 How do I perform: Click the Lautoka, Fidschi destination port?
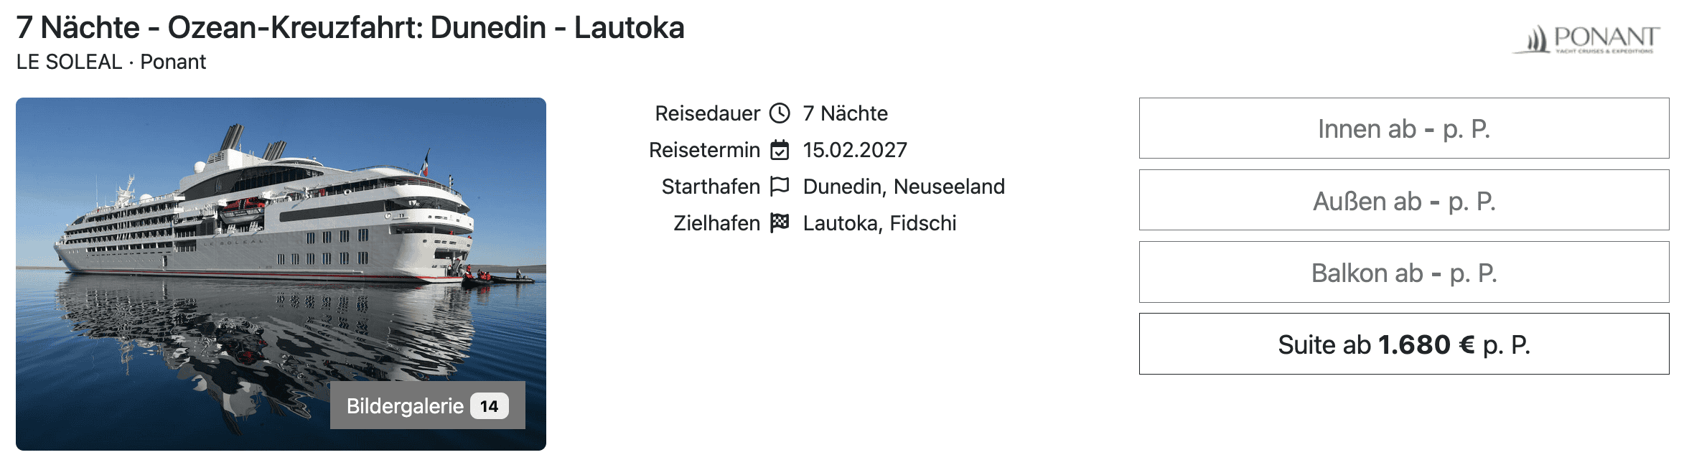(879, 223)
